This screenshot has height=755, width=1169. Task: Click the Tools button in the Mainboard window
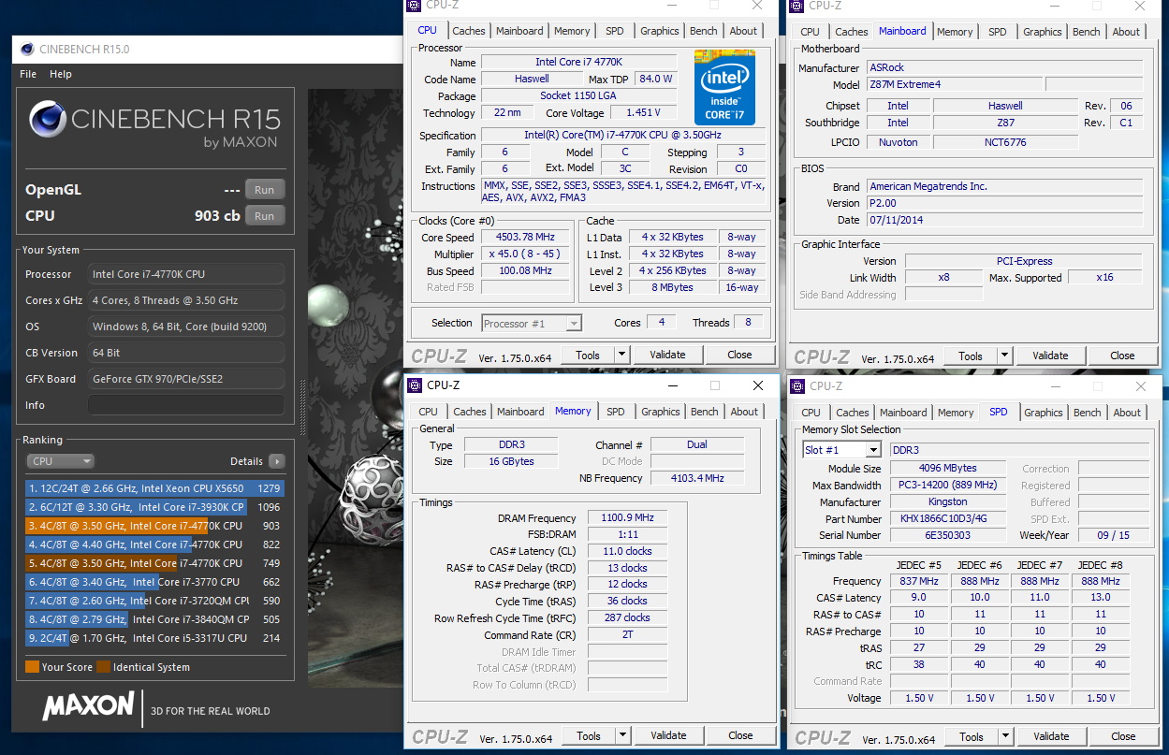971,356
